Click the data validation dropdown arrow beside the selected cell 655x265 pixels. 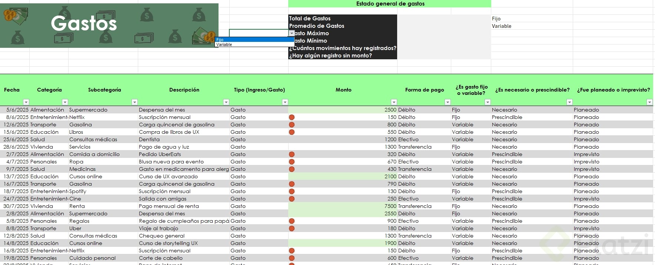[x=292, y=33]
